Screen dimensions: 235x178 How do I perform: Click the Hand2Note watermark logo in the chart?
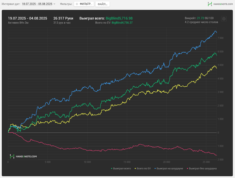click(23, 157)
